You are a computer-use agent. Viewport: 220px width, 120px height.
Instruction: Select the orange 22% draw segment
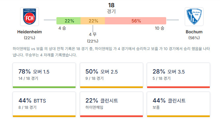[x=93, y=21]
